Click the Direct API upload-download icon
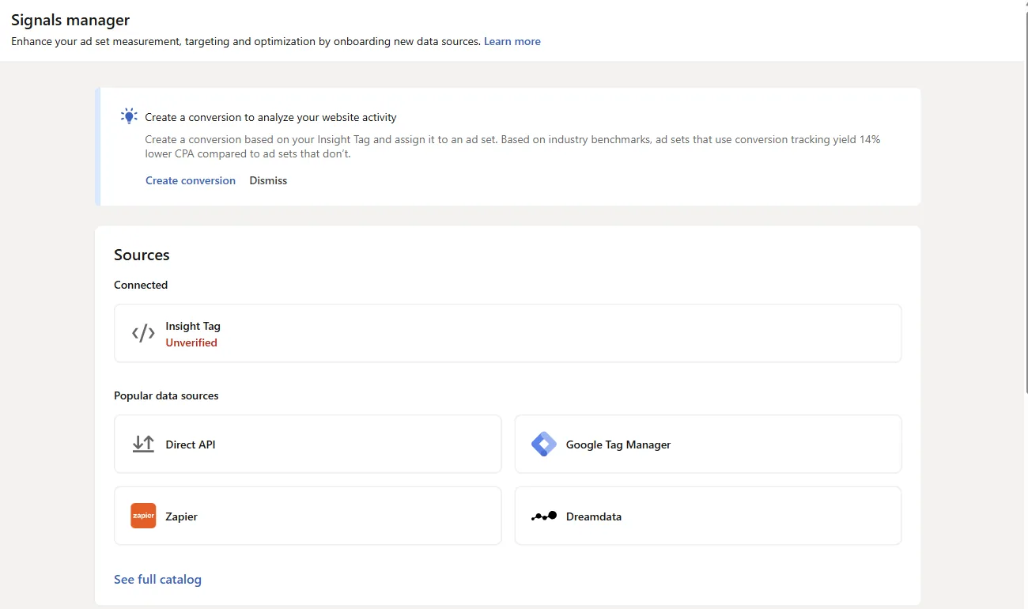This screenshot has width=1028, height=609. point(143,444)
